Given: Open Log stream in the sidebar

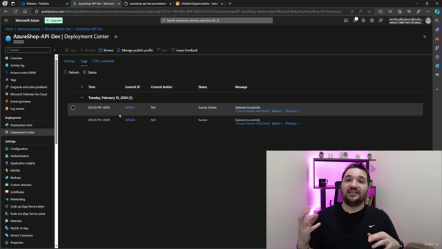Looking at the screenshot, I should pos(17,109).
